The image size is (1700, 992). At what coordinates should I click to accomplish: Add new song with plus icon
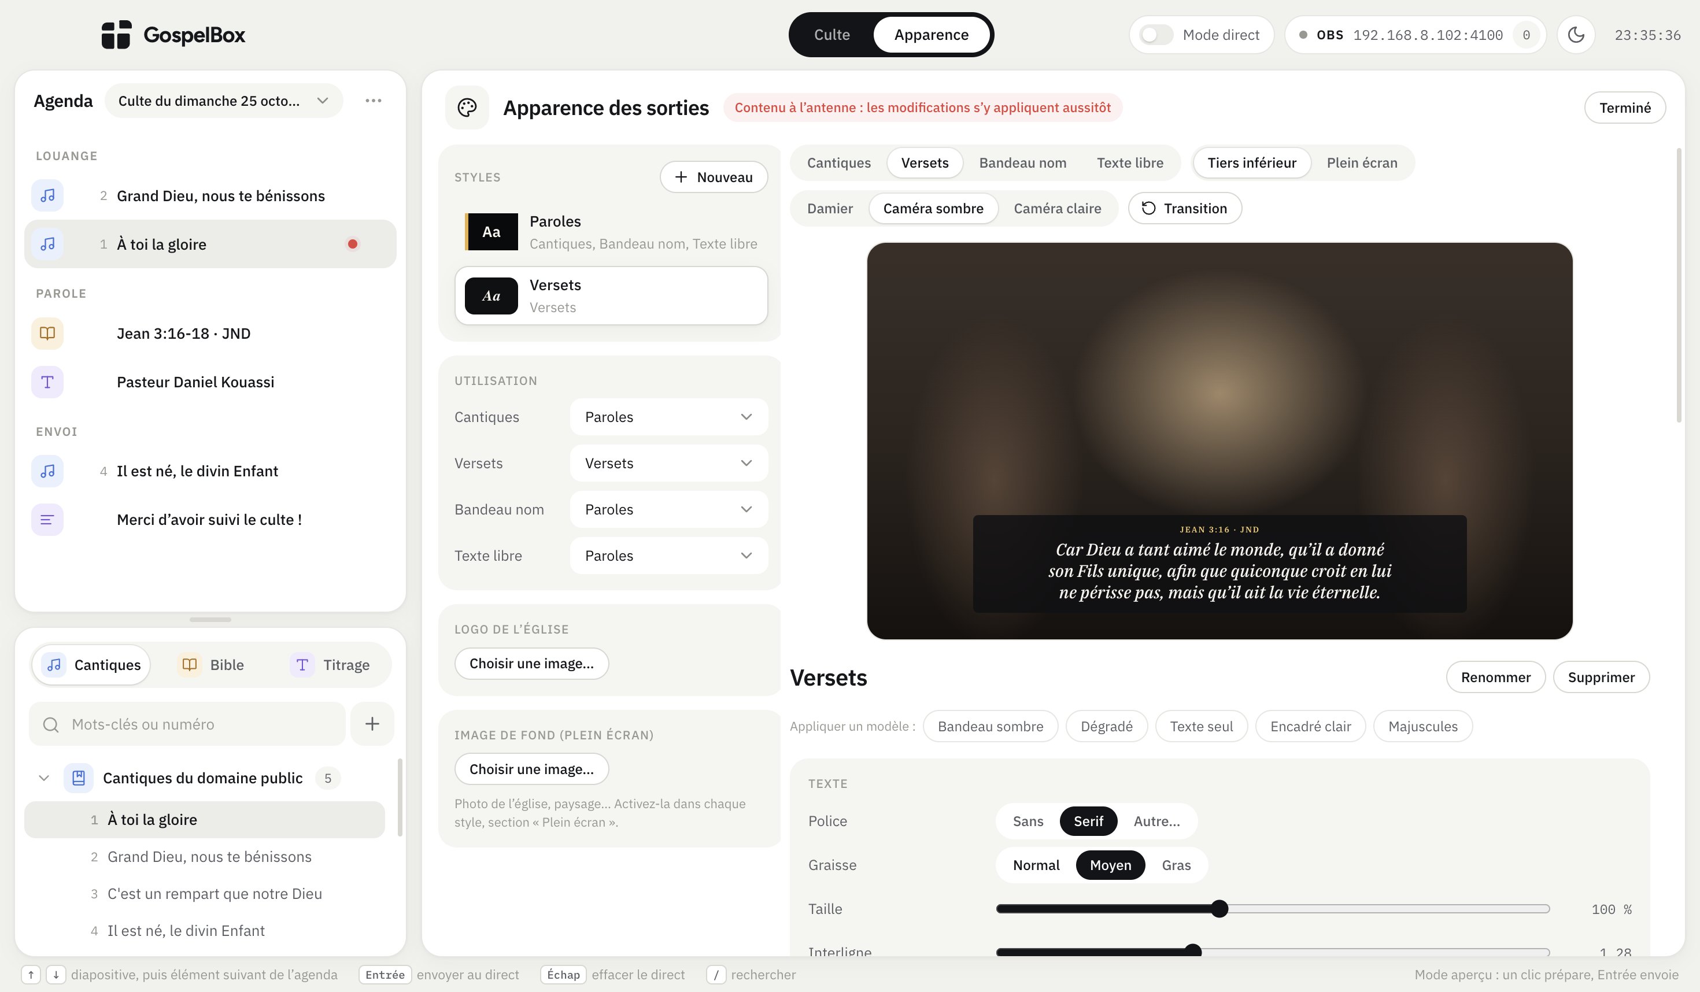[372, 724]
